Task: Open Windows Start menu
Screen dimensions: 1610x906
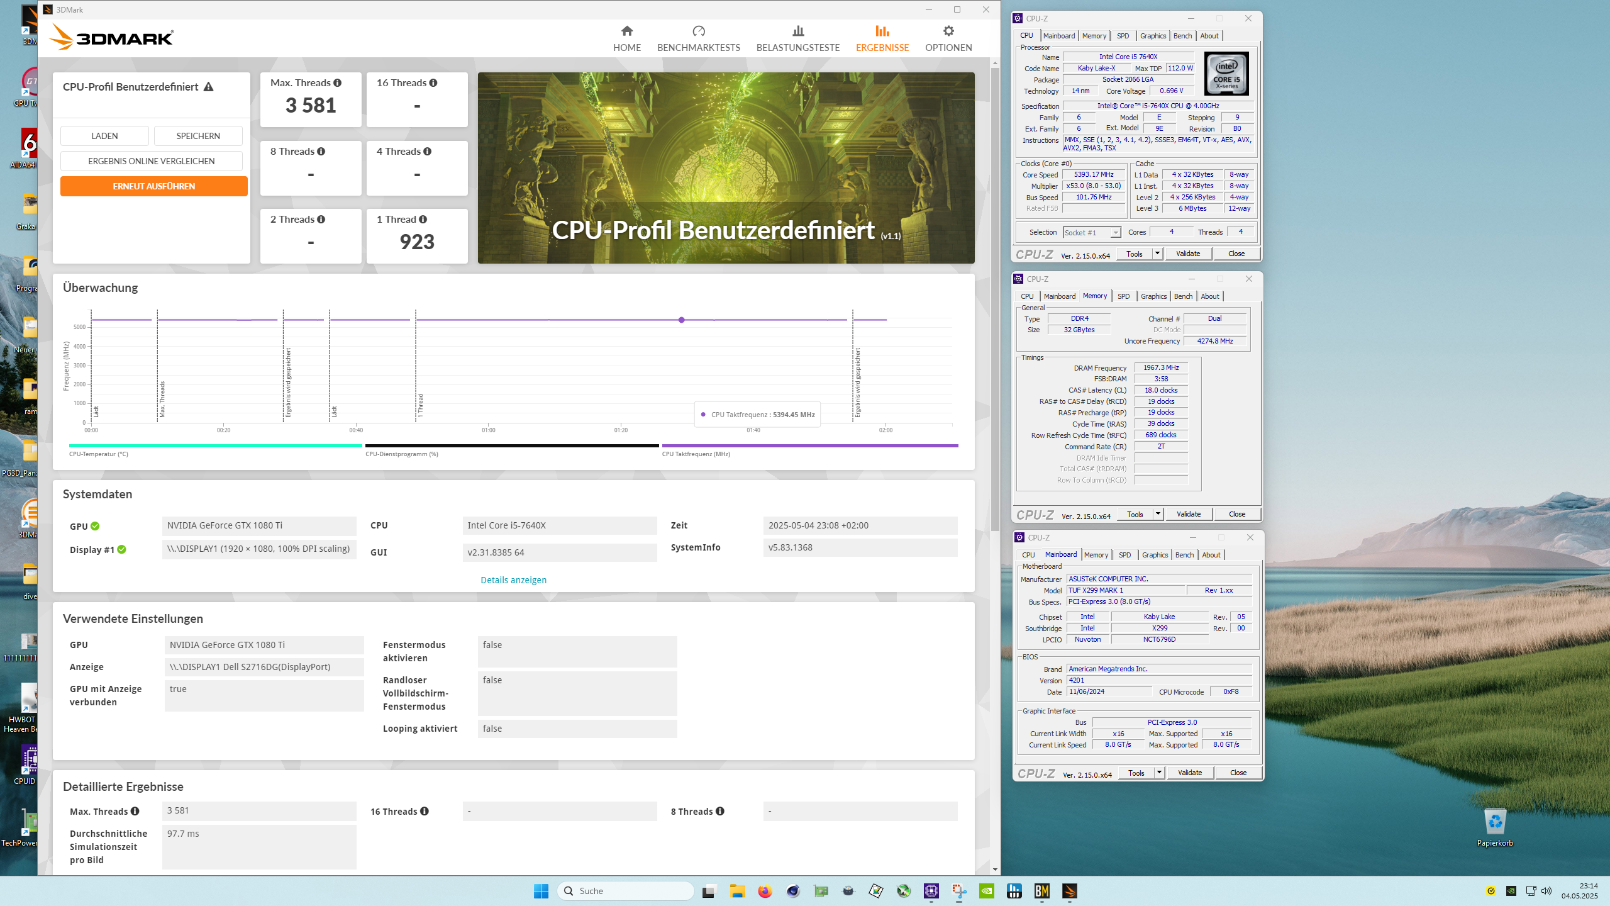Action: (x=541, y=891)
